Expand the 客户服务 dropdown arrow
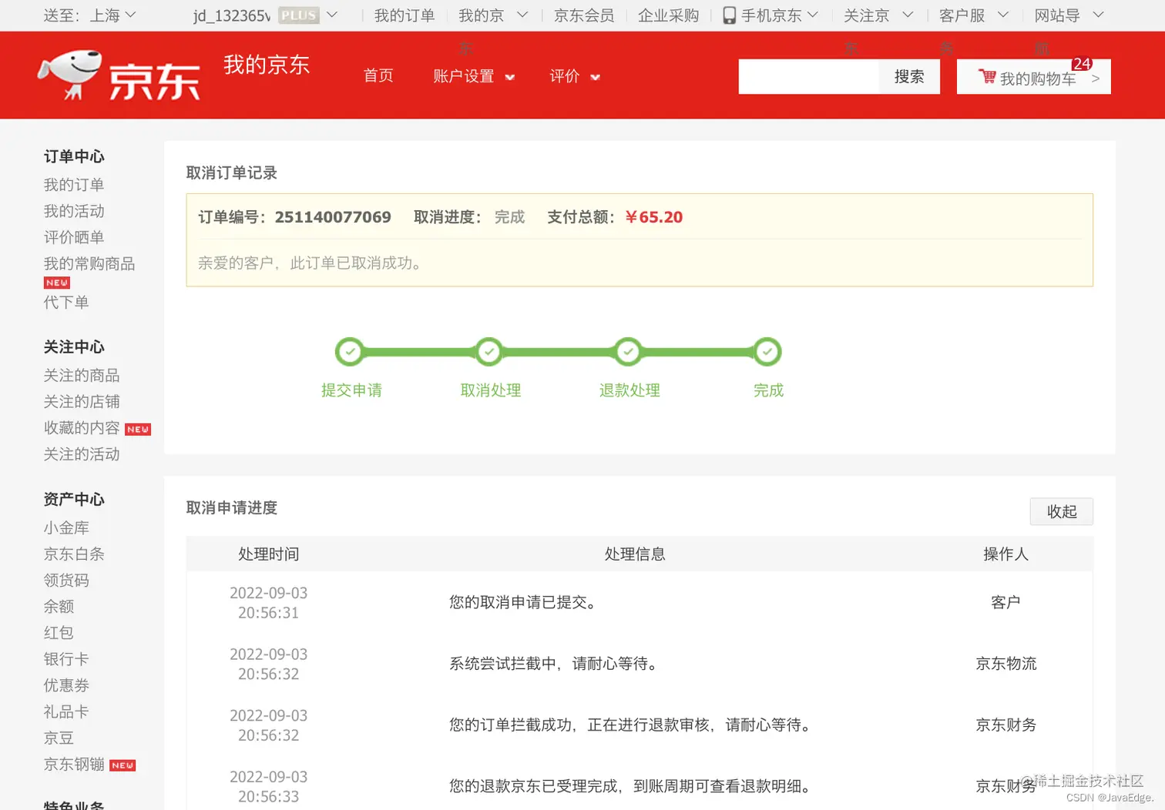This screenshot has width=1165, height=810. 1003,15
